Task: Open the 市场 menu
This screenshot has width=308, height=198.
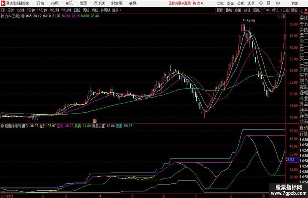Action: point(55,3)
